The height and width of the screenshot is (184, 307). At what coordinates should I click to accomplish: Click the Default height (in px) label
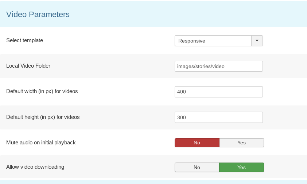[x=43, y=117]
